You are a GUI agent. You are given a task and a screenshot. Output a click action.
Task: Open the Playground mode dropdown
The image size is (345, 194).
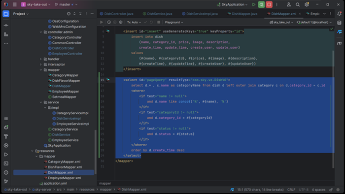click(174, 22)
